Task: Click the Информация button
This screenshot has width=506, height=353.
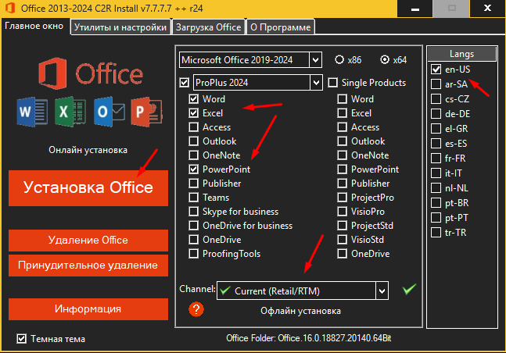Action: [88, 308]
